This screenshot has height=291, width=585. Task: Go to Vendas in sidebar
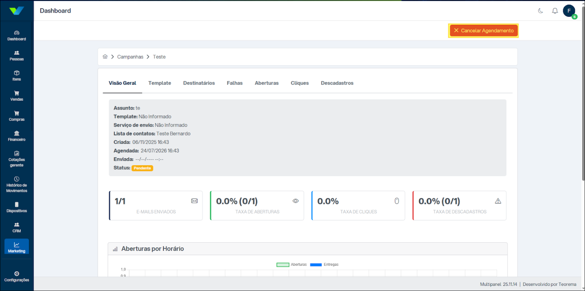coord(17,96)
